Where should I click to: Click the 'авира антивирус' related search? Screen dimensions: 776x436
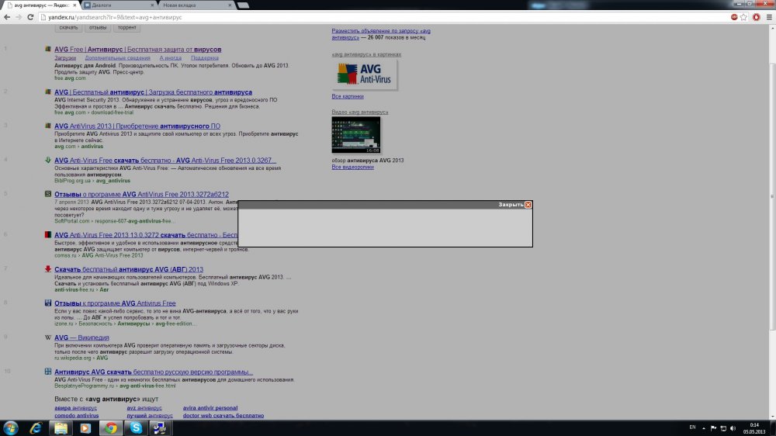(x=75, y=408)
